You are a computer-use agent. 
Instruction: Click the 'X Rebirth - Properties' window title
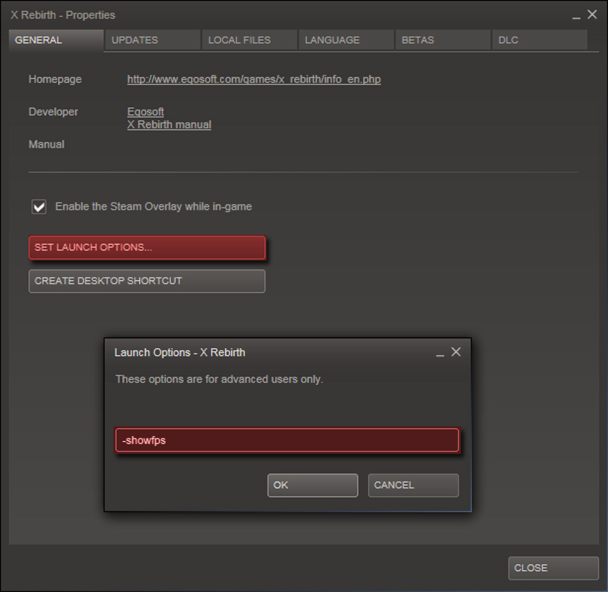tap(63, 15)
